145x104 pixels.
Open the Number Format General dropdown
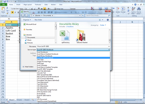point(86,9)
